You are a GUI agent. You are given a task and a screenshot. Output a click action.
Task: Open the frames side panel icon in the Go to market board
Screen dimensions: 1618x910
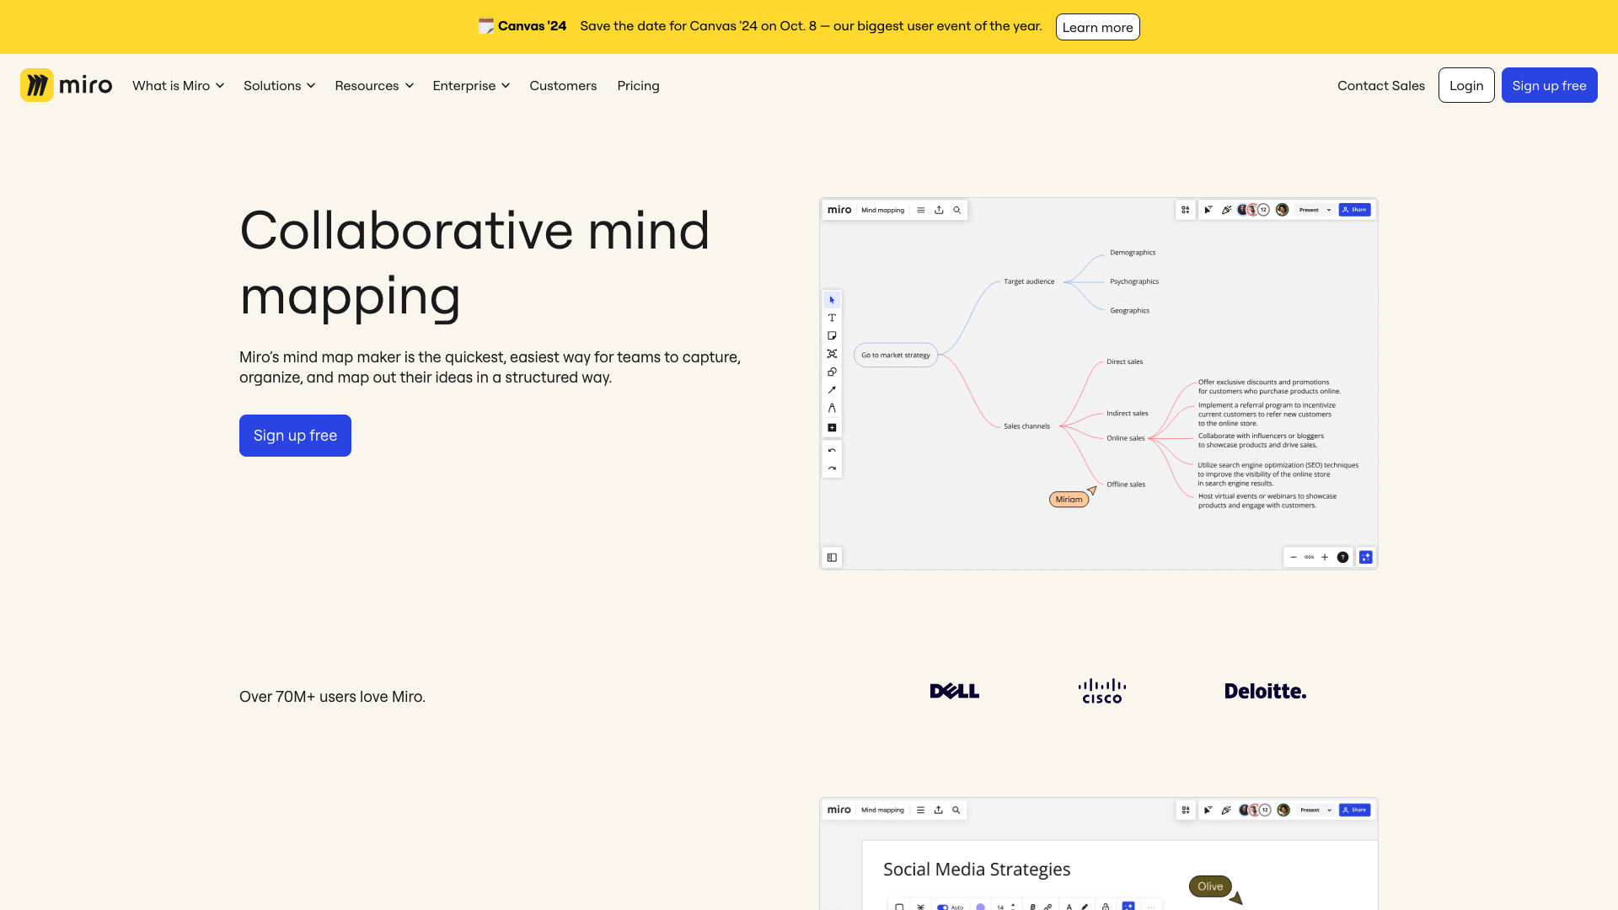coord(832,557)
